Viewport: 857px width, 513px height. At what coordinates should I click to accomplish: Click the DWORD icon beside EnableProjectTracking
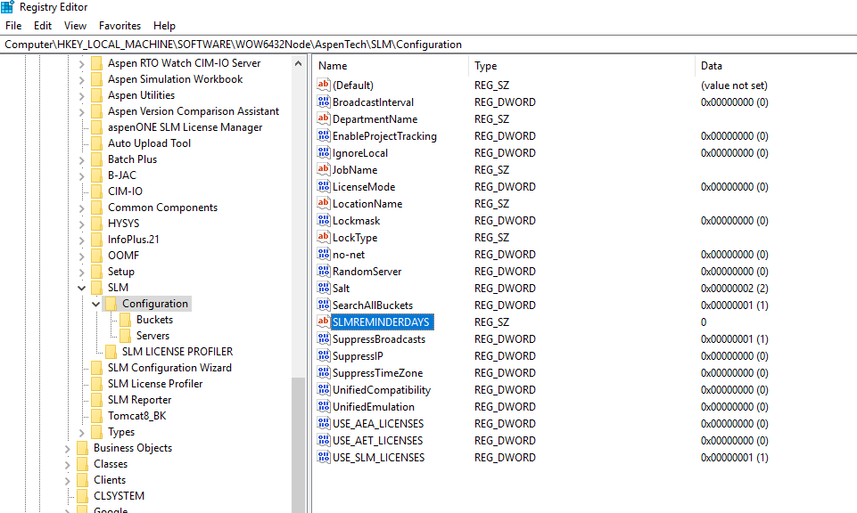click(324, 135)
